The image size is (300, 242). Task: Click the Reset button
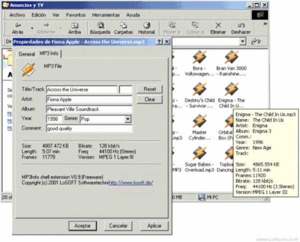[150, 89]
